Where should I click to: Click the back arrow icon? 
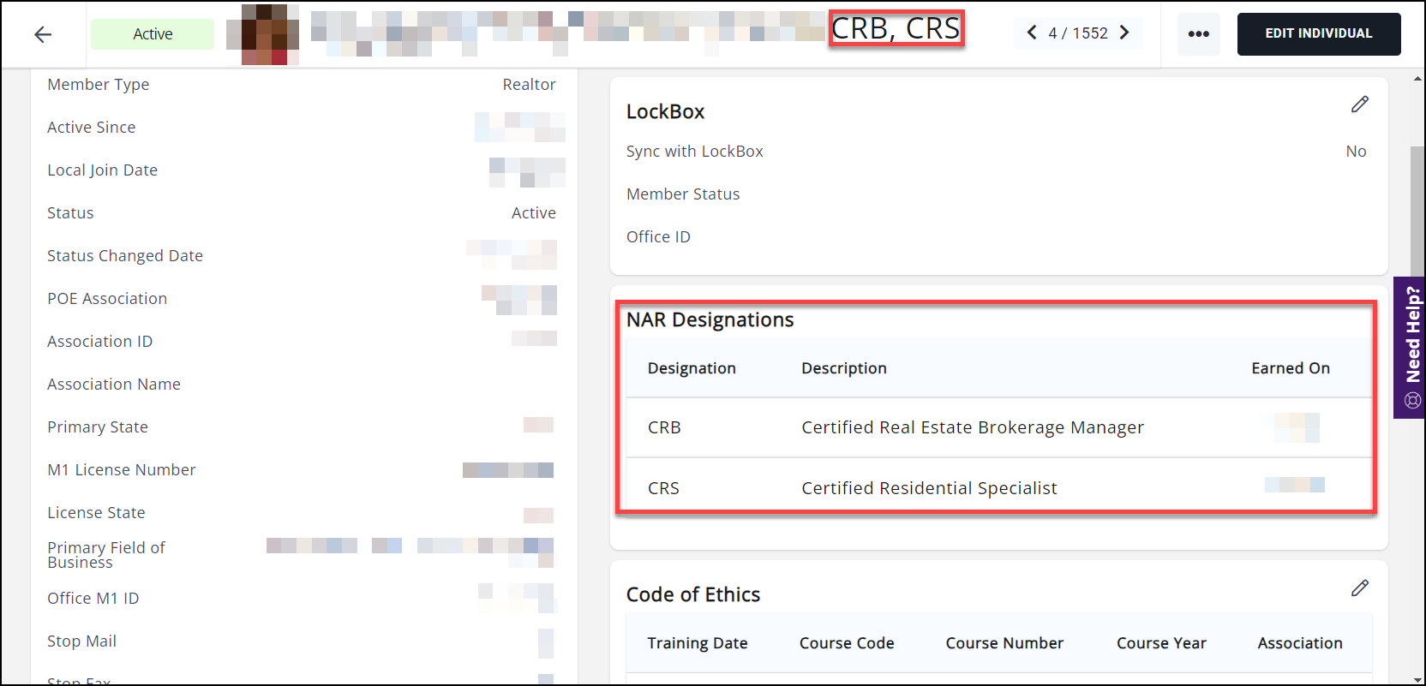[x=43, y=34]
